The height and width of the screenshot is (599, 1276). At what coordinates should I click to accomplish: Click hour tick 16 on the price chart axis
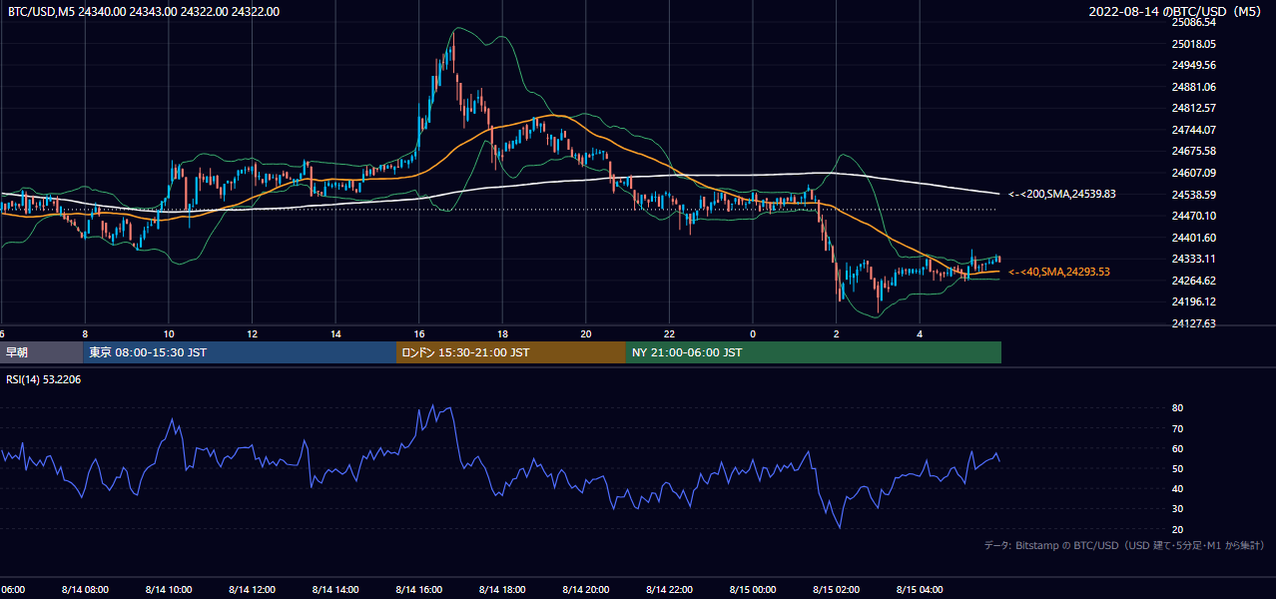pyautogui.click(x=419, y=333)
